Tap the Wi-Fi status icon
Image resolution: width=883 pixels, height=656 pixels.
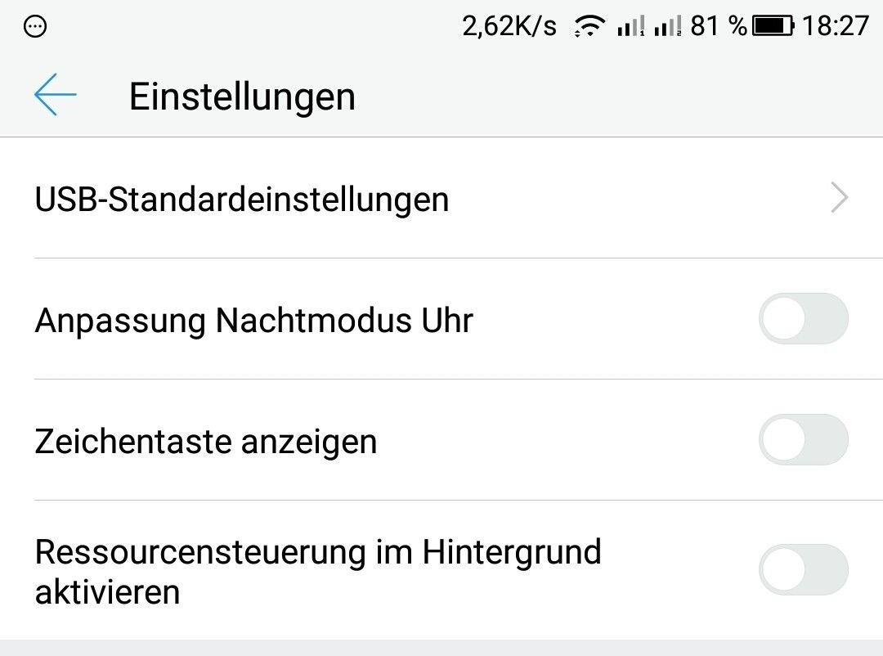click(589, 26)
